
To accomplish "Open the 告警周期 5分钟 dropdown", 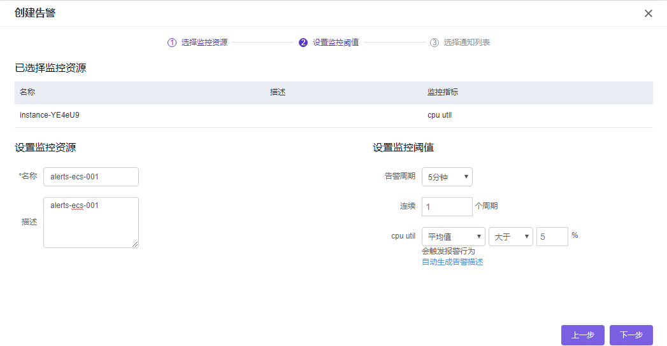I will pos(447,177).
